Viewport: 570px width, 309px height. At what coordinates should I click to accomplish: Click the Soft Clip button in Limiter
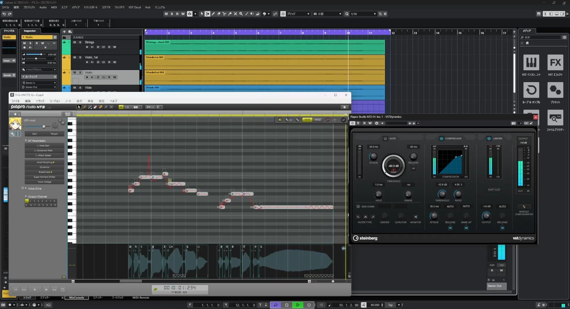[x=494, y=189]
